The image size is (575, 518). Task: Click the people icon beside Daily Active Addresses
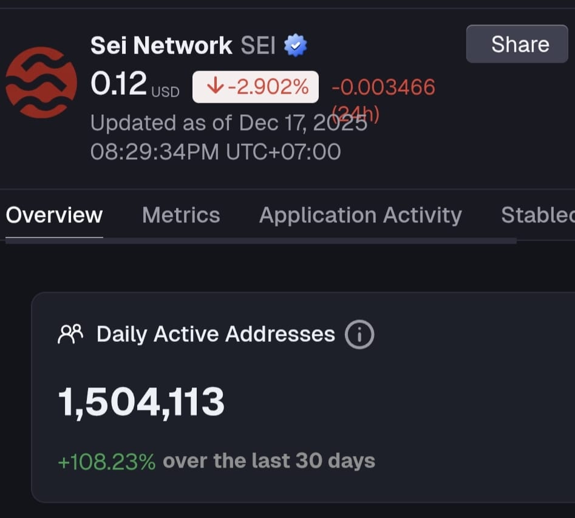click(70, 334)
